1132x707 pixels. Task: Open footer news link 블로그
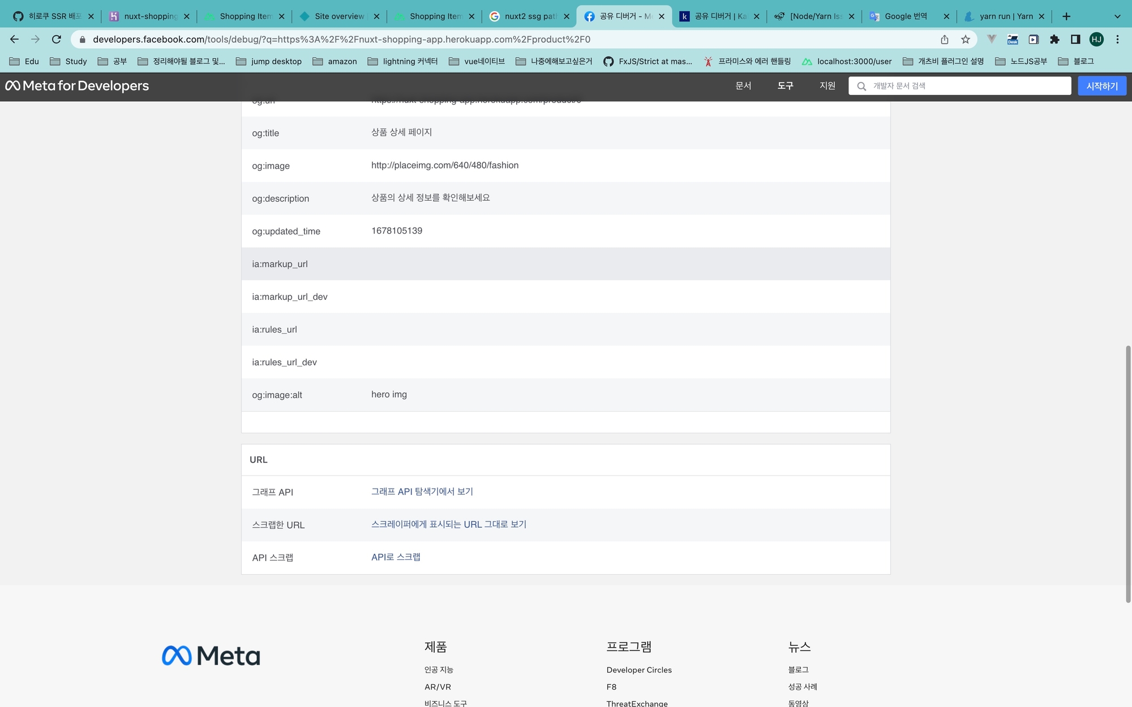[x=798, y=670]
